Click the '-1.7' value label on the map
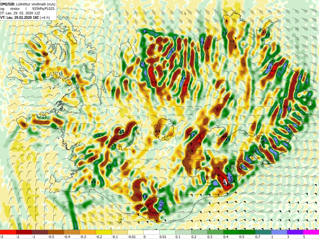Image resolution: width=319 pixels, height=239 pixels. [x=218, y=109]
